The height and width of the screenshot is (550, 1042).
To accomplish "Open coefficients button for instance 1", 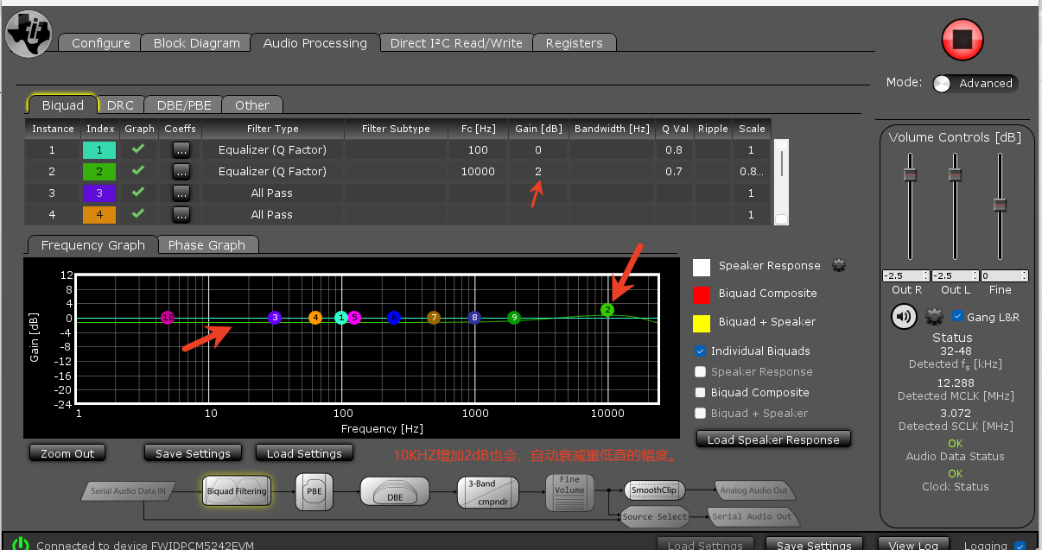I will (180, 150).
